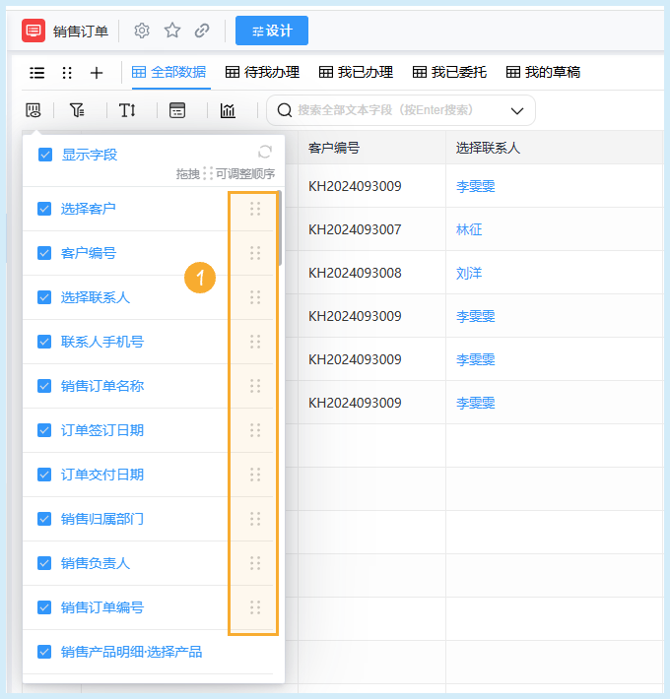Viewport: 670px width, 699px height.
Task: Add a new view with plus icon
Action: coord(97,73)
